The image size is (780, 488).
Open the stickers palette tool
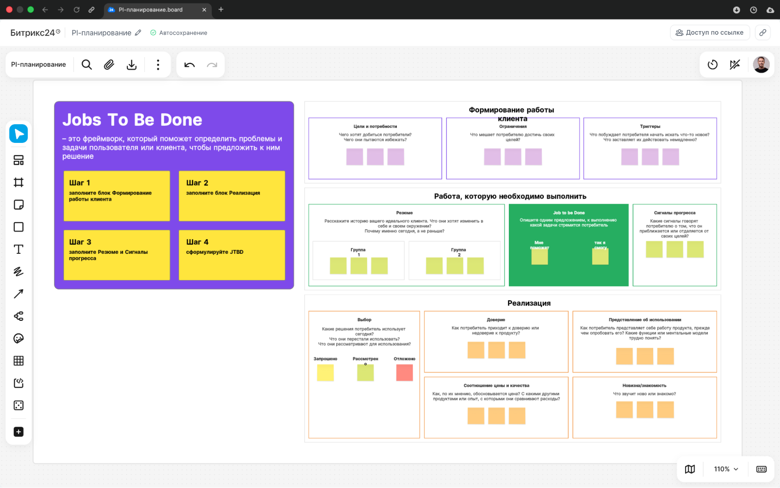click(x=18, y=338)
